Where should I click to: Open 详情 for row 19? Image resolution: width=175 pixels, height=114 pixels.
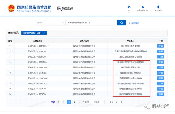pyautogui.click(x=161, y=89)
